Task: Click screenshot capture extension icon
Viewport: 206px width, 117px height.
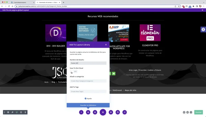Action: [x=187, y=6]
